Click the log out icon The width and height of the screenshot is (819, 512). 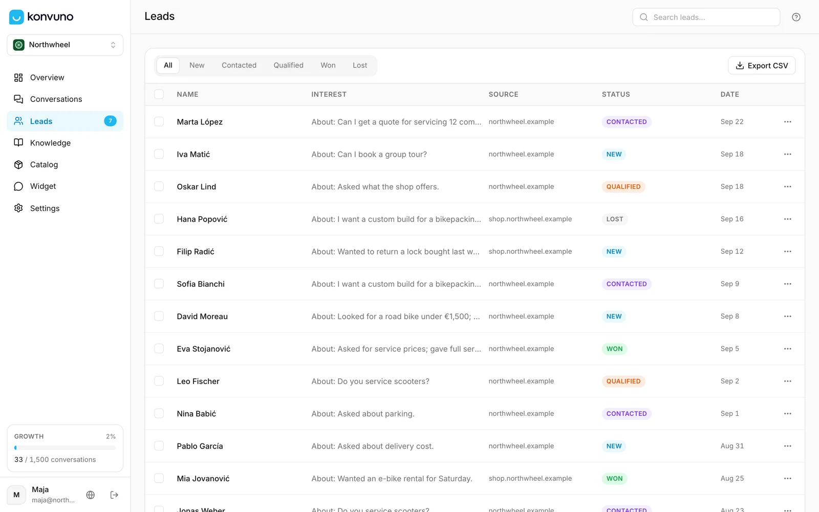114,495
